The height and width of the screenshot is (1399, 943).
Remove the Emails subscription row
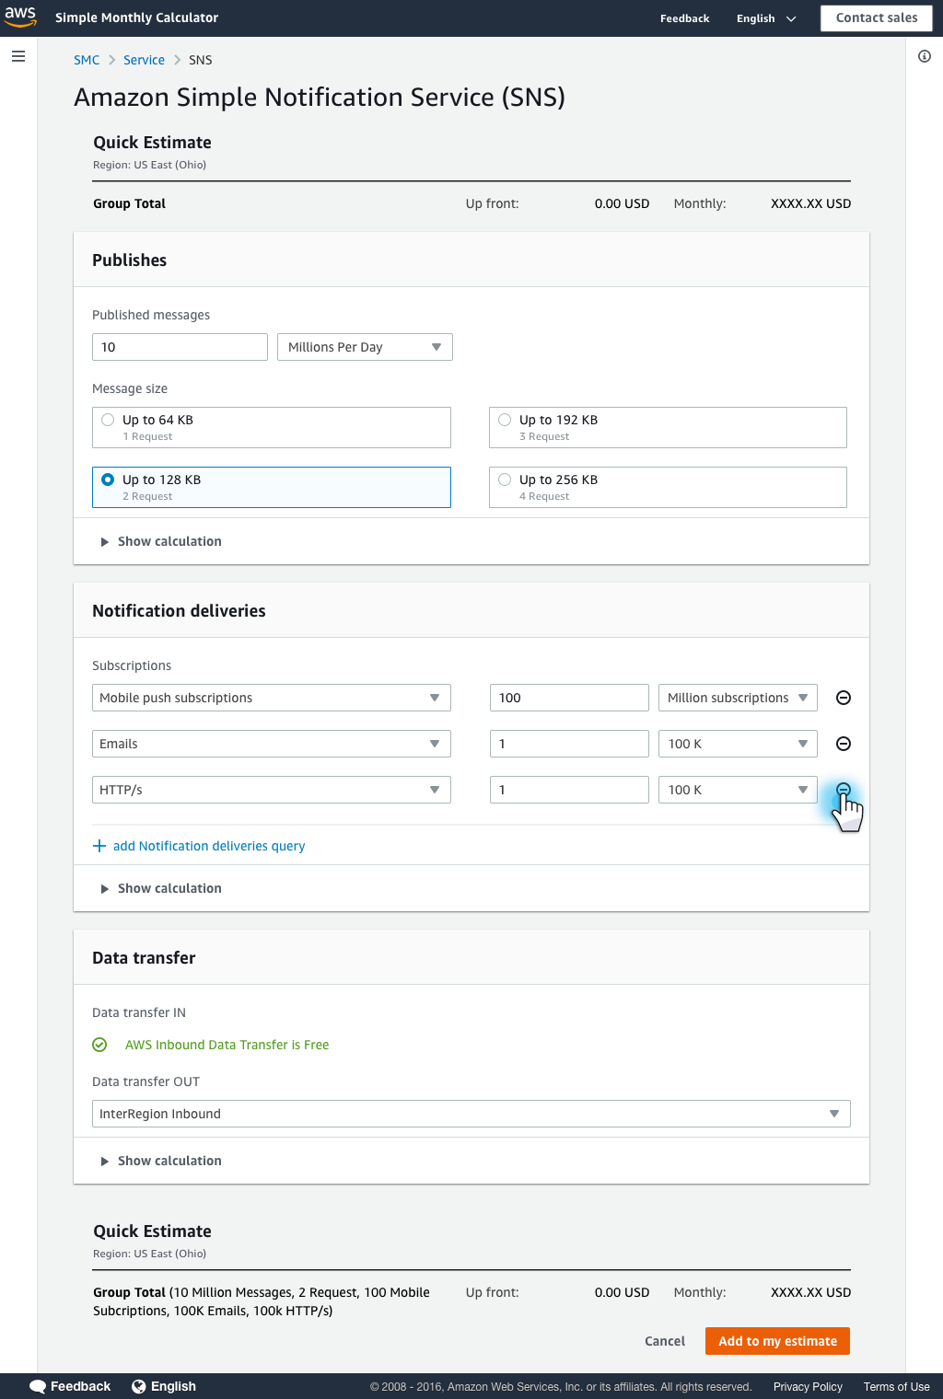coord(843,744)
